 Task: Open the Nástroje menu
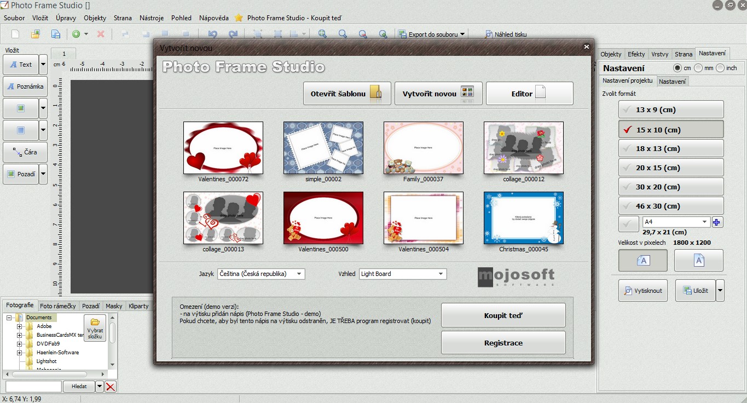tap(152, 18)
